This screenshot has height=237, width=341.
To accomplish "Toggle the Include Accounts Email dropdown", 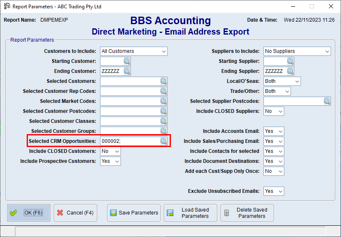I will click(274, 131).
